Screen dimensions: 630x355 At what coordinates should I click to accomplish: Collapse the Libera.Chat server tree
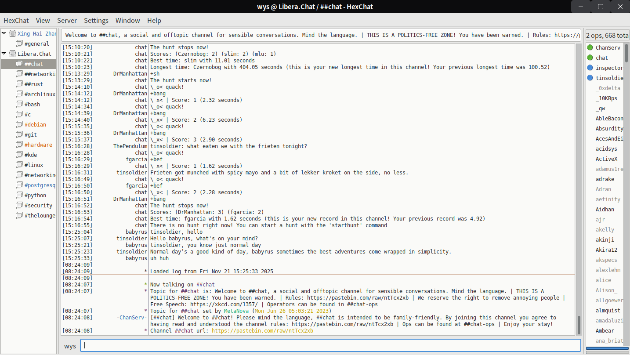tap(4, 54)
